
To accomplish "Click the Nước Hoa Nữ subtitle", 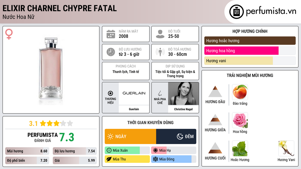I will [19, 17].
